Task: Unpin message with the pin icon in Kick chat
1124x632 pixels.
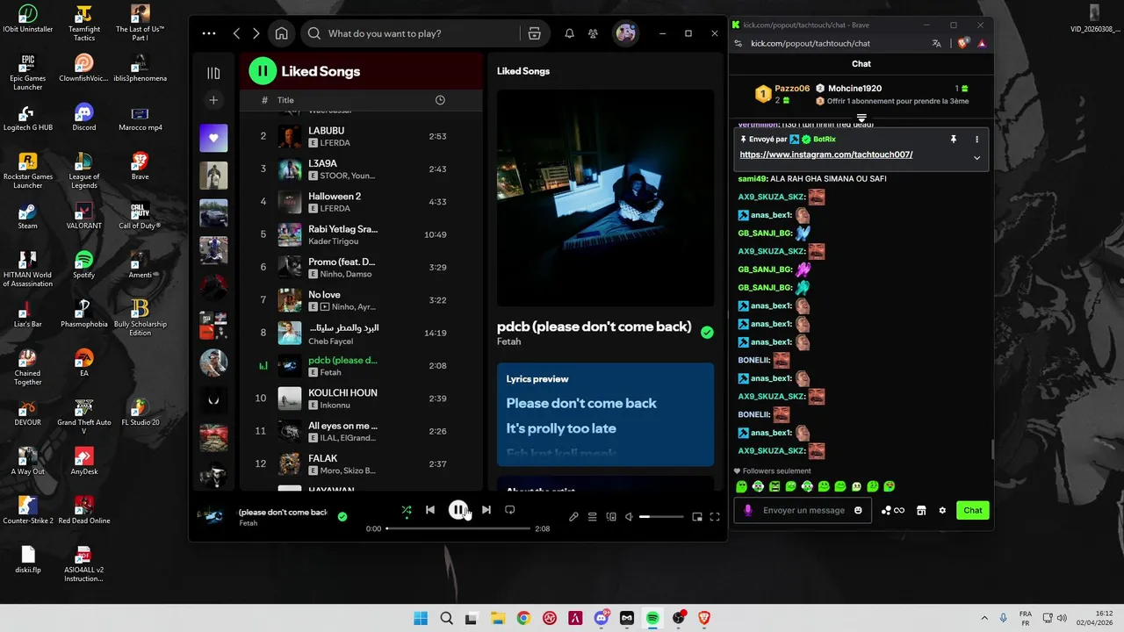Action: (x=953, y=139)
